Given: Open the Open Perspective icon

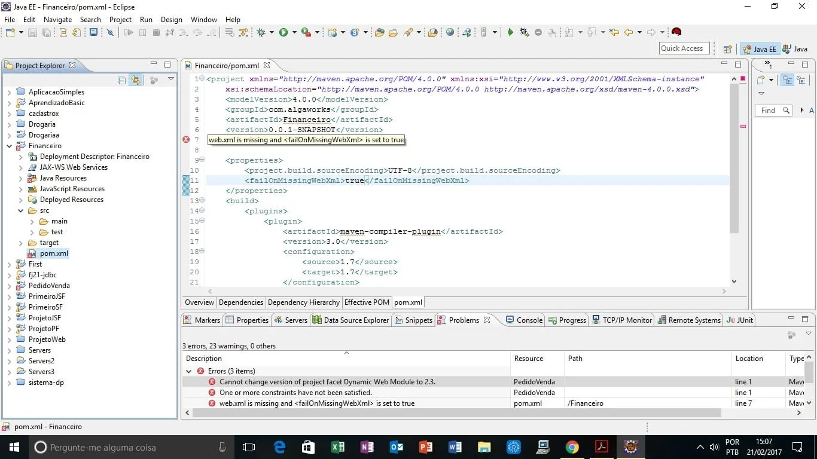Looking at the screenshot, I should coord(727,49).
